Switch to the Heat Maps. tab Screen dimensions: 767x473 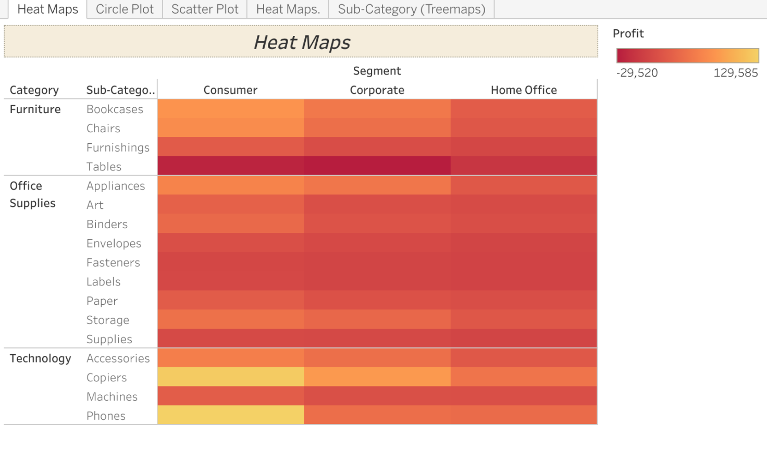pos(287,9)
